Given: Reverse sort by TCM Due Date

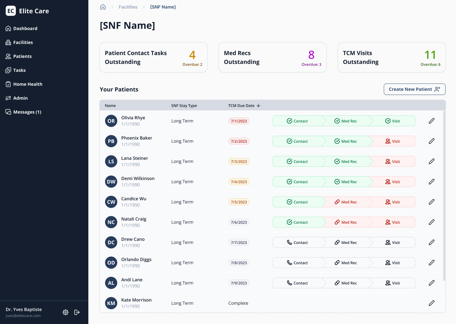Looking at the screenshot, I should point(244,105).
